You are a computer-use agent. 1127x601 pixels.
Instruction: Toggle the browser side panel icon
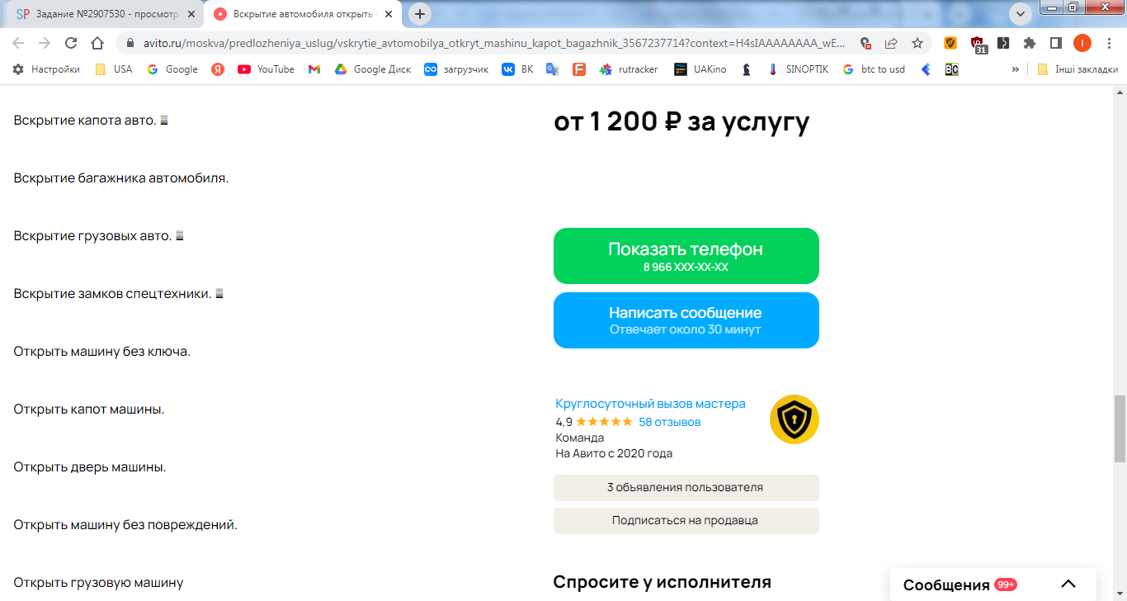[1055, 44]
